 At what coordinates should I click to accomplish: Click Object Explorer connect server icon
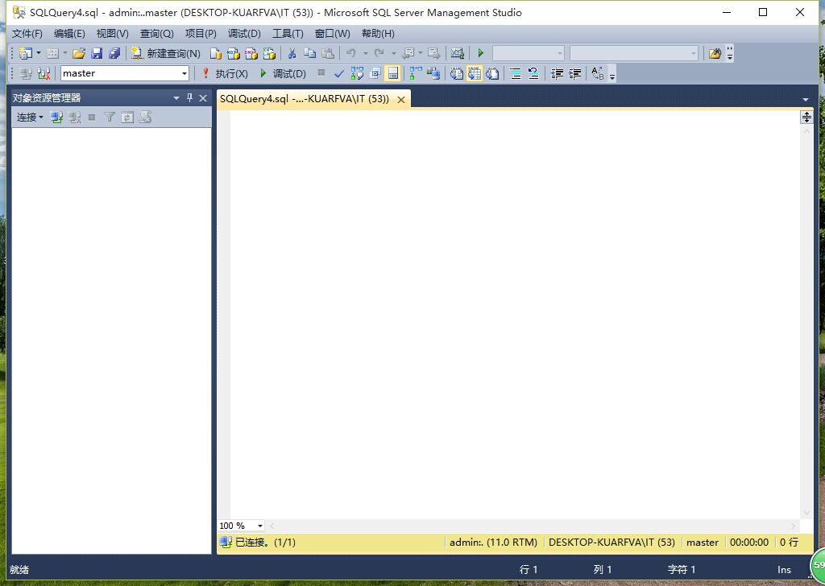tap(57, 118)
